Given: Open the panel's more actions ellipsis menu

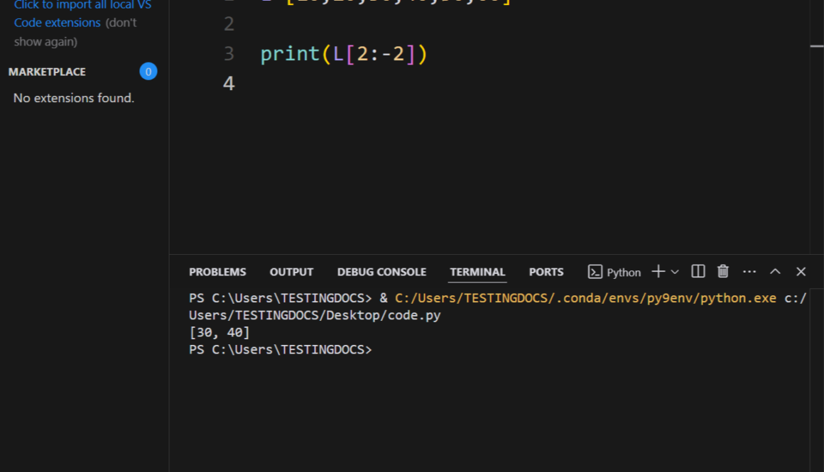Looking at the screenshot, I should pos(749,271).
